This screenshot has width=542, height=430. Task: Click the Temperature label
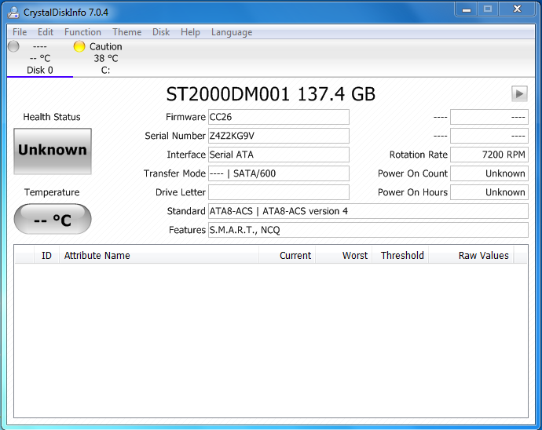point(52,192)
